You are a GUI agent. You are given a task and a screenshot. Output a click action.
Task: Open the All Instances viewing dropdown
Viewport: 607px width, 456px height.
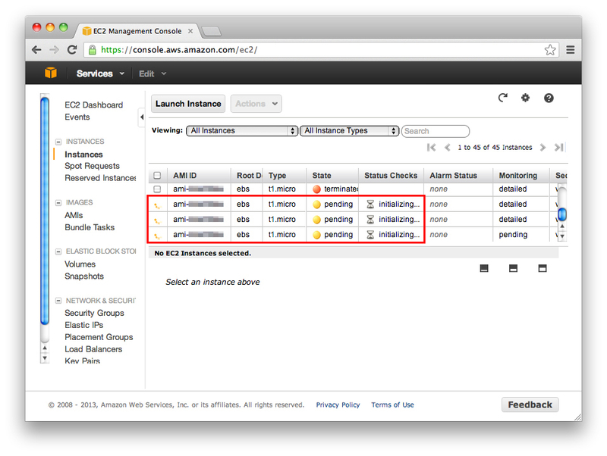[x=242, y=130]
